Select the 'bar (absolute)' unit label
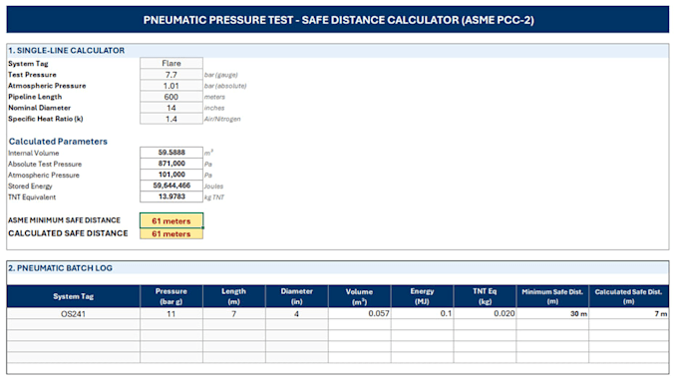Screen dimensions: 678x383 (225, 86)
